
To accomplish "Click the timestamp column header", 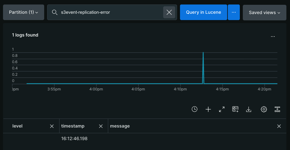I will (x=73, y=126).
